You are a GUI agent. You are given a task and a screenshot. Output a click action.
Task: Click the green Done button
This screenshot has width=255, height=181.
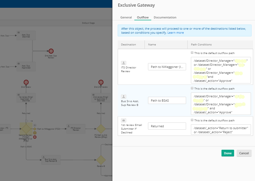228,153
